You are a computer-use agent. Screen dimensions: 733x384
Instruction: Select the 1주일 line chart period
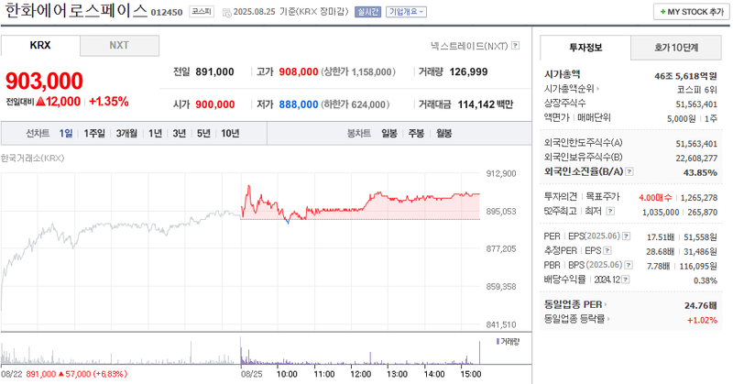click(94, 134)
